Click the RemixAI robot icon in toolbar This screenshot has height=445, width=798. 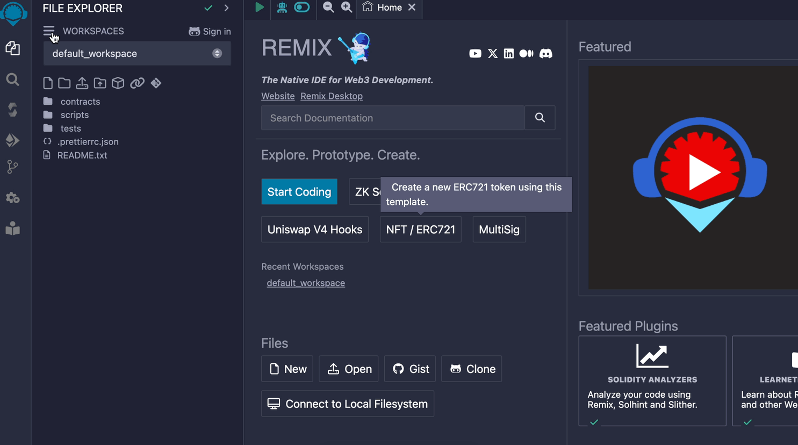click(x=282, y=8)
